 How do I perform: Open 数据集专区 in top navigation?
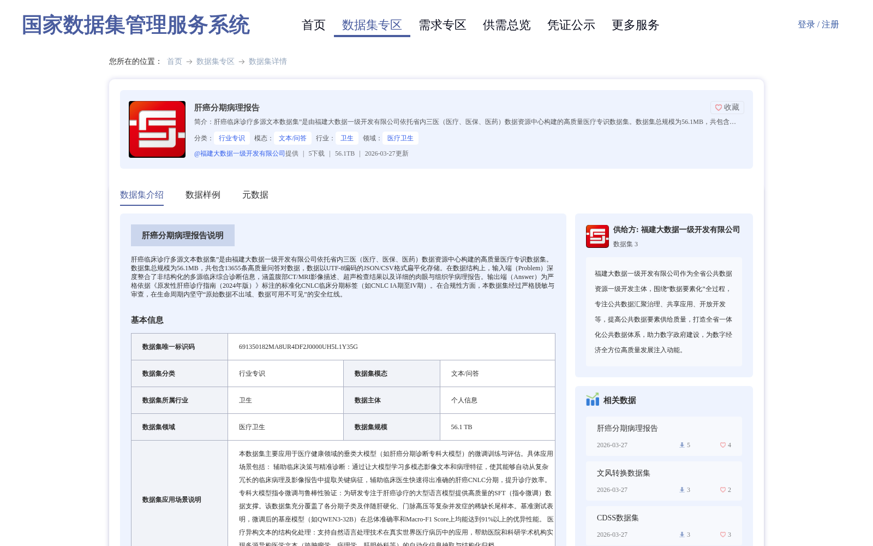[372, 25]
